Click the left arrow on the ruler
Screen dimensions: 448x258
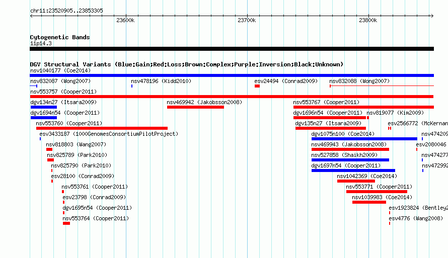point(31,16)
